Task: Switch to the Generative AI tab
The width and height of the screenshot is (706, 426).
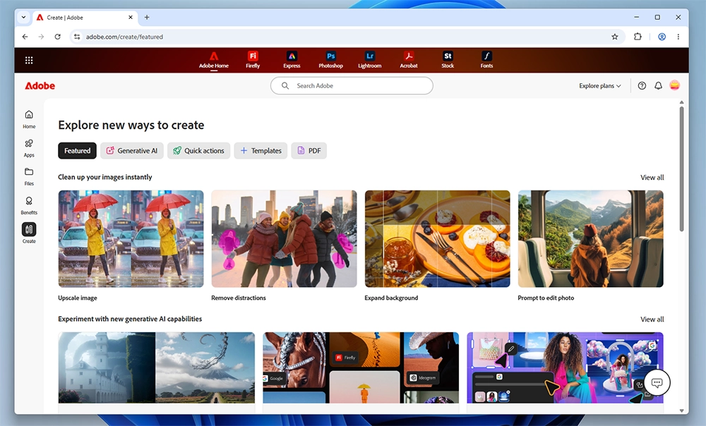Action: click(132, 151)
